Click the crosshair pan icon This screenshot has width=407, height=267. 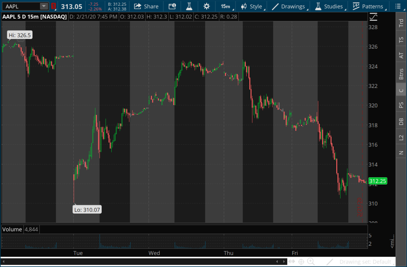tap(301, 262)
